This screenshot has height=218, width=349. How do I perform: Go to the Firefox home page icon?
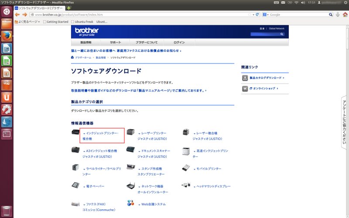(345, 14)
